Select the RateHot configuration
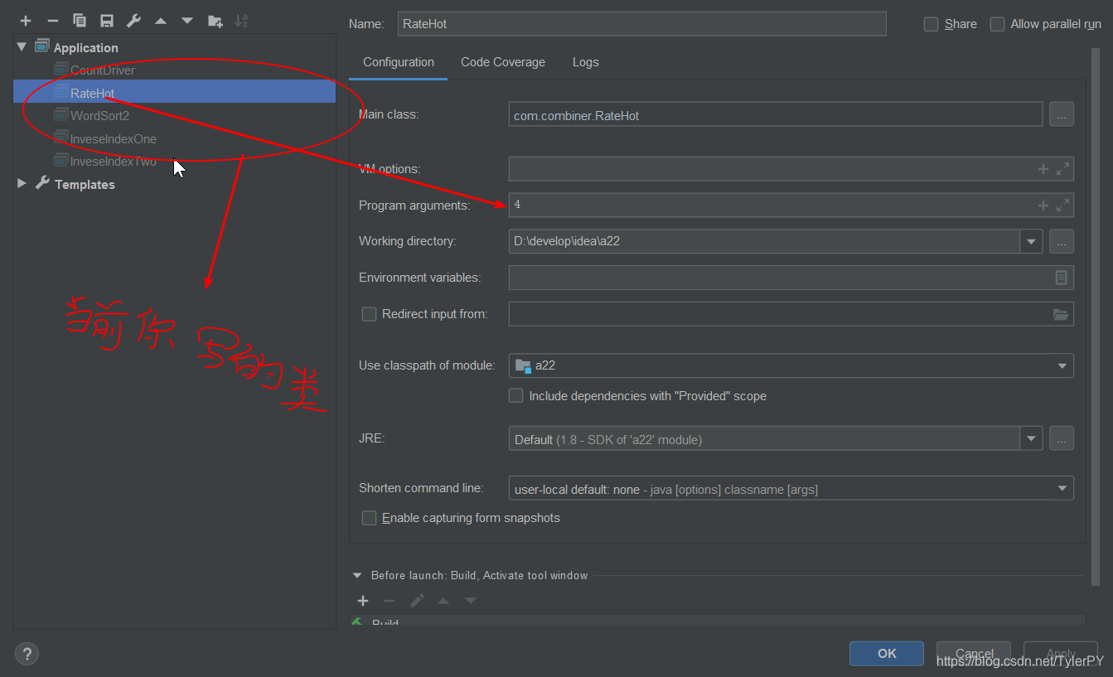The image size is (1113, 677). pos(174,93)
